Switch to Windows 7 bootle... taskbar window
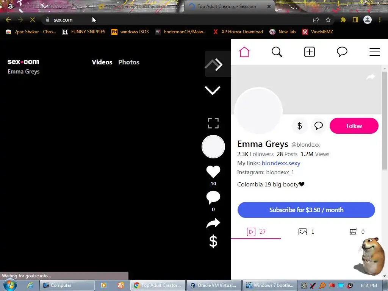The height and width of the screenshot is (291, 388). click(270, 285)
